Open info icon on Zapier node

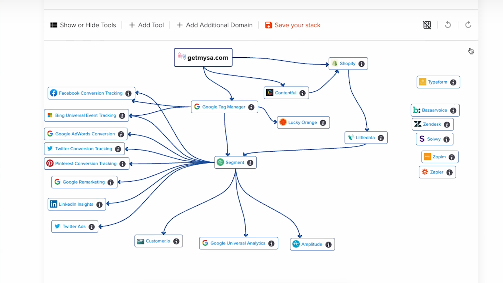[x=450, y=172]
